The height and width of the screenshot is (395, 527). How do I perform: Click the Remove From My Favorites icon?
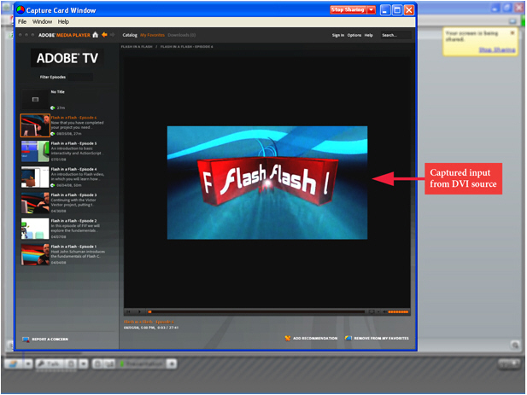(348, 338)
